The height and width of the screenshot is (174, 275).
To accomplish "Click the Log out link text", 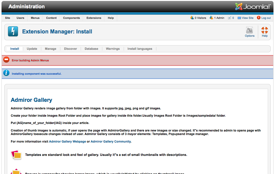I will click(266, 18).
